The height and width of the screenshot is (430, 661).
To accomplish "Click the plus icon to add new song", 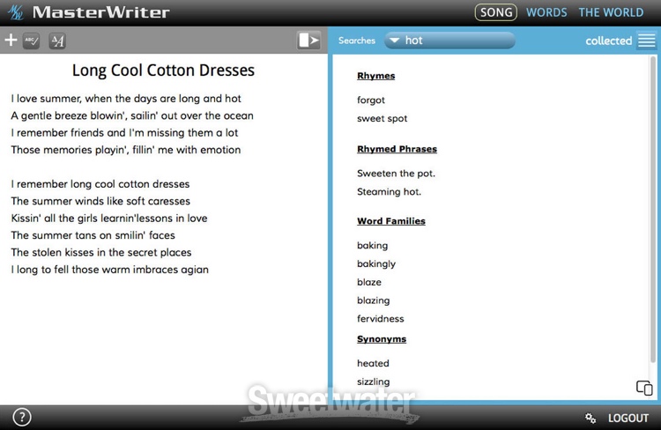I will point(11,41).
